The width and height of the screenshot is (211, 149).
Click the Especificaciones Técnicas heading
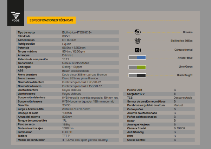click(51, 20)
